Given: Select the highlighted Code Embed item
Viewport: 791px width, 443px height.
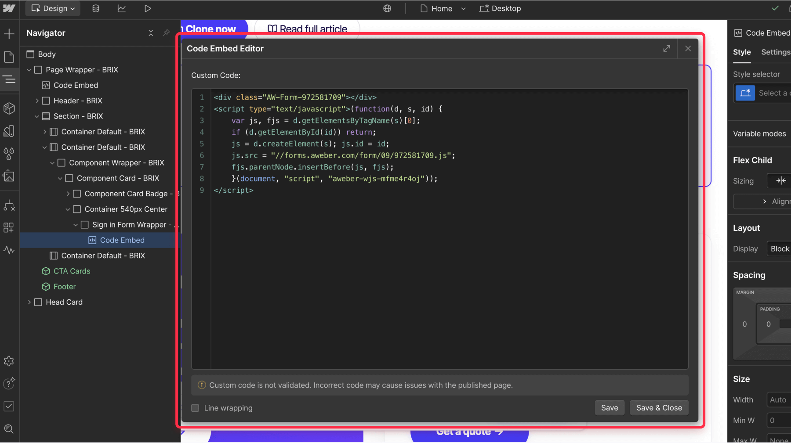Looking at the screenshot, I should [x=122, y=240].
